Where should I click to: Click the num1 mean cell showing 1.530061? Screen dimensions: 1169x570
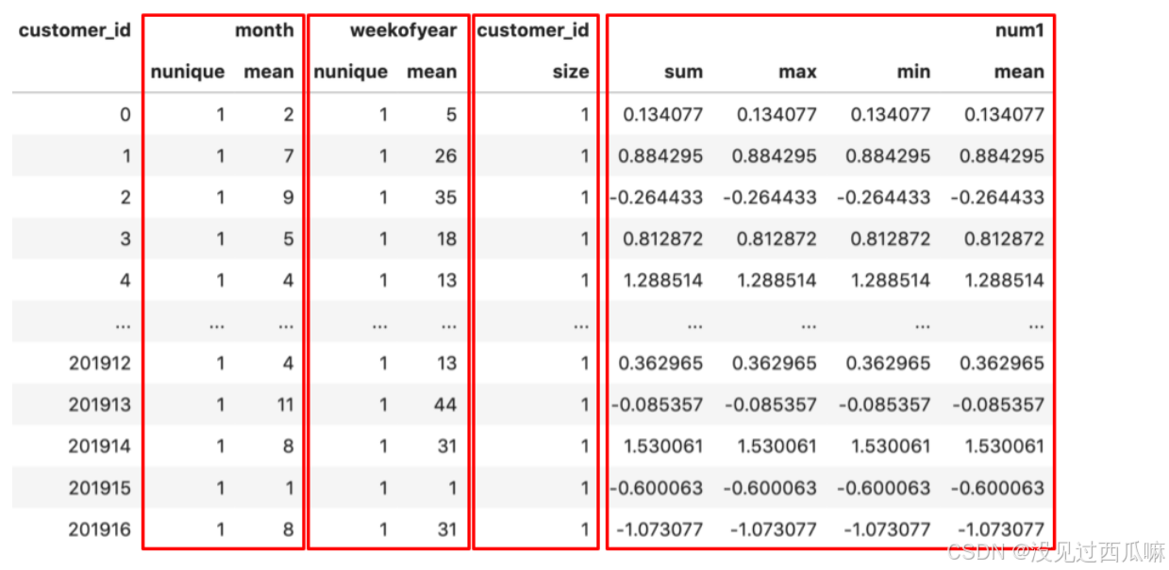[1004, 447]
